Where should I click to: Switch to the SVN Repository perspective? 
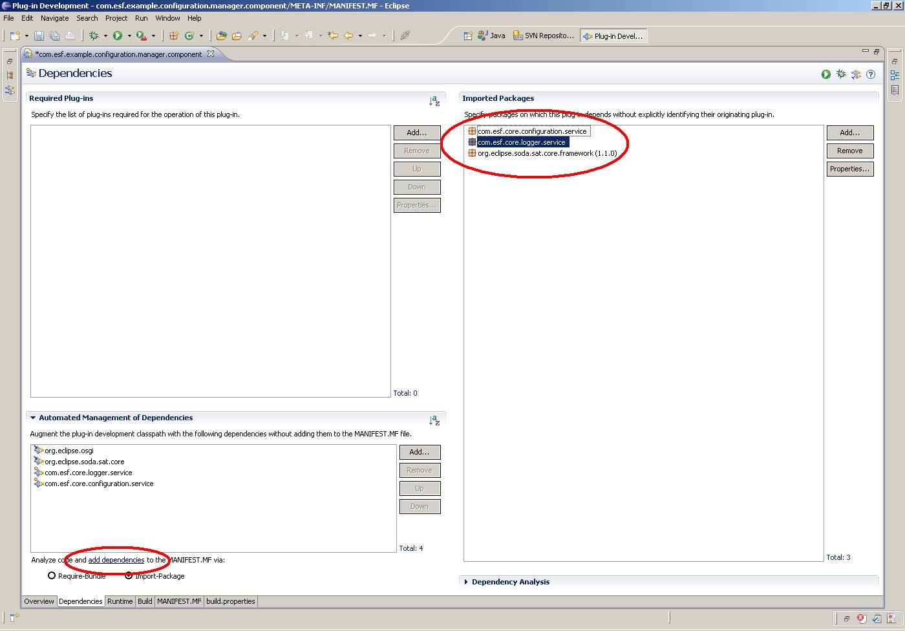coord(544,36)
